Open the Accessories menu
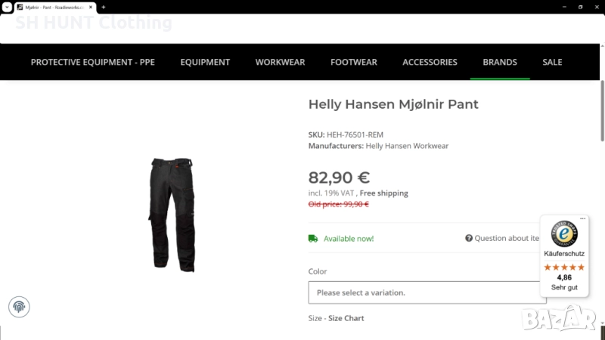The height and width of the screenshot is (340, 605). (x=430, y=62)
